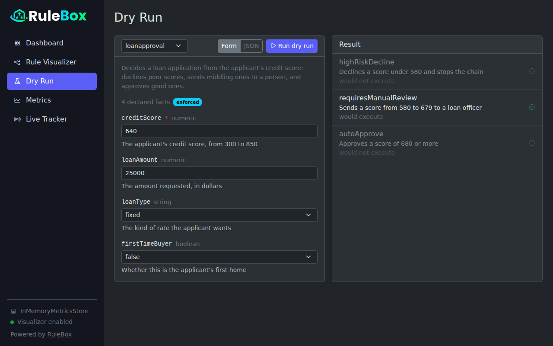Click 'The amount requested, in dollars' hint
The height and width of the screenshot is (346, 553).
(172, 186)
